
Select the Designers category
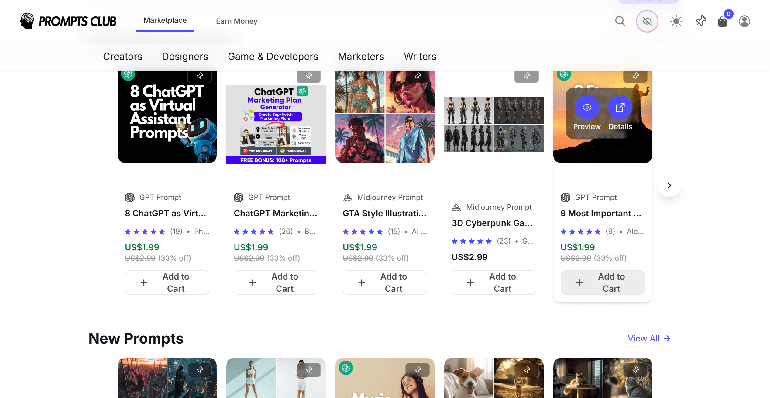click(185, 57)
